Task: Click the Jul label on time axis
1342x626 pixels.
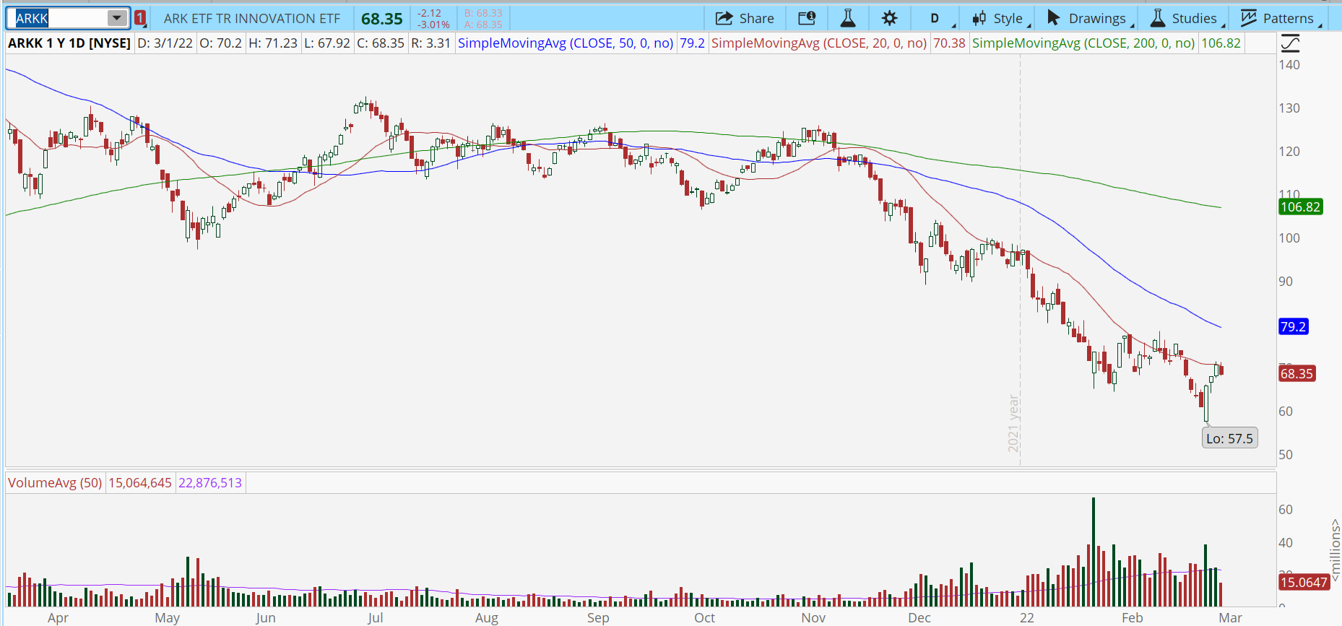Action: coord(375,618)
